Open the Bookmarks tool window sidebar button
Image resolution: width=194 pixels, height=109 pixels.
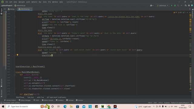coord(2,83)
